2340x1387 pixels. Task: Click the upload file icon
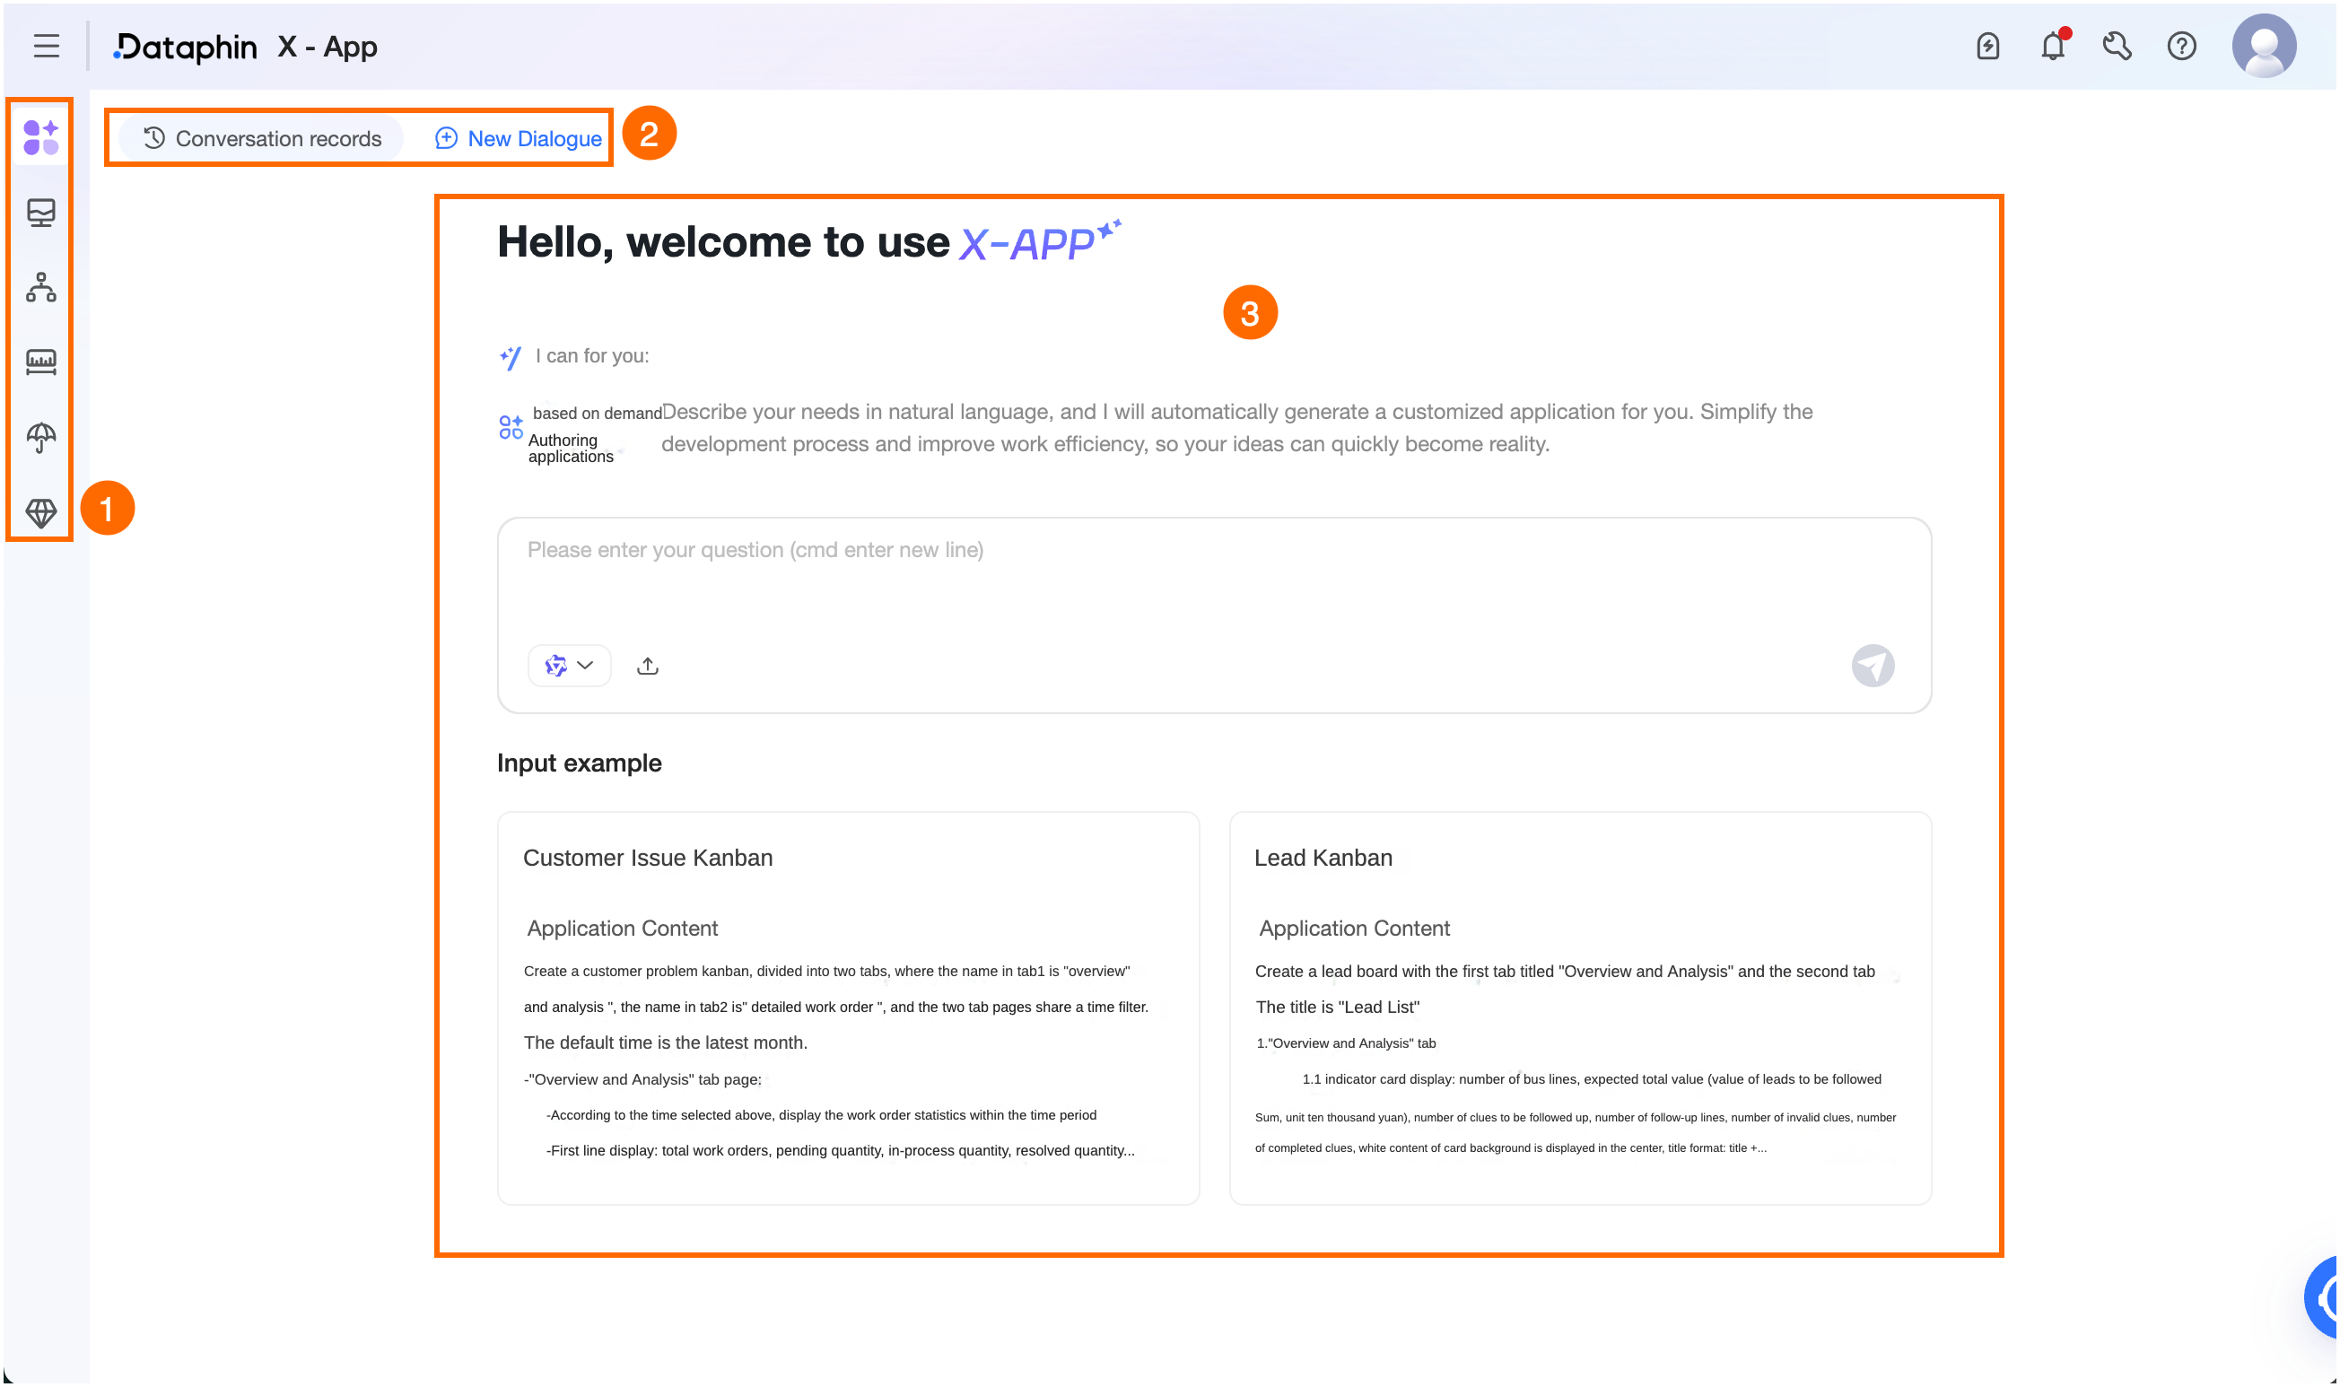coord(648,666)
